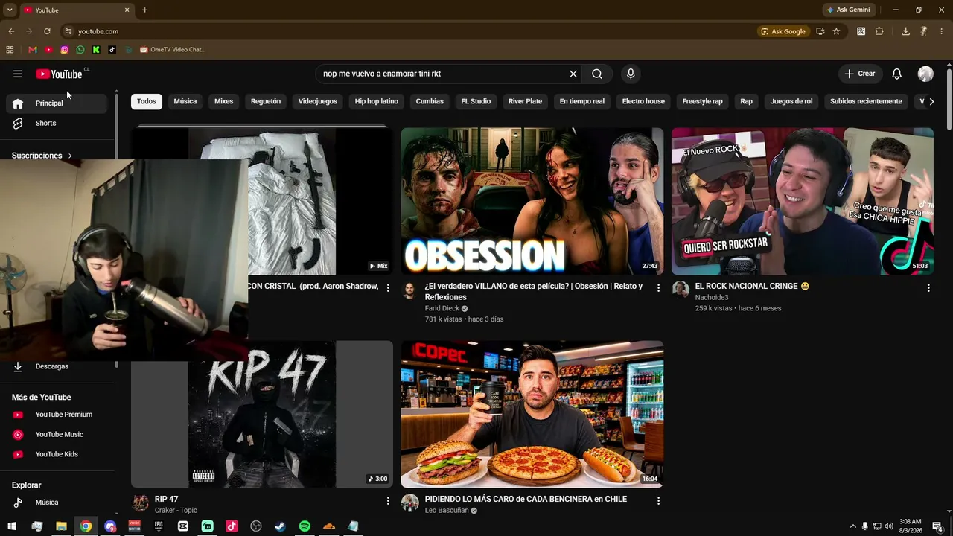Go to Principal in the sidebar
The height and width of the screenshot is (536, 953).
pyautogui.click(x=57, y=103)
